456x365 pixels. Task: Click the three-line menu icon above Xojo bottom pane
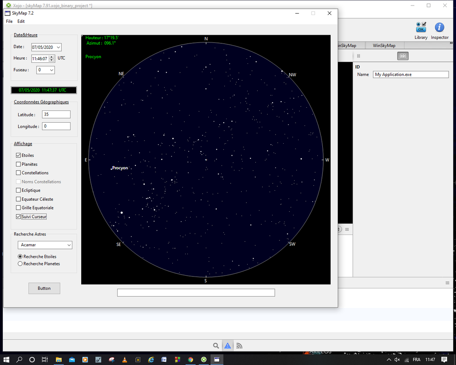tap(447, 282)
